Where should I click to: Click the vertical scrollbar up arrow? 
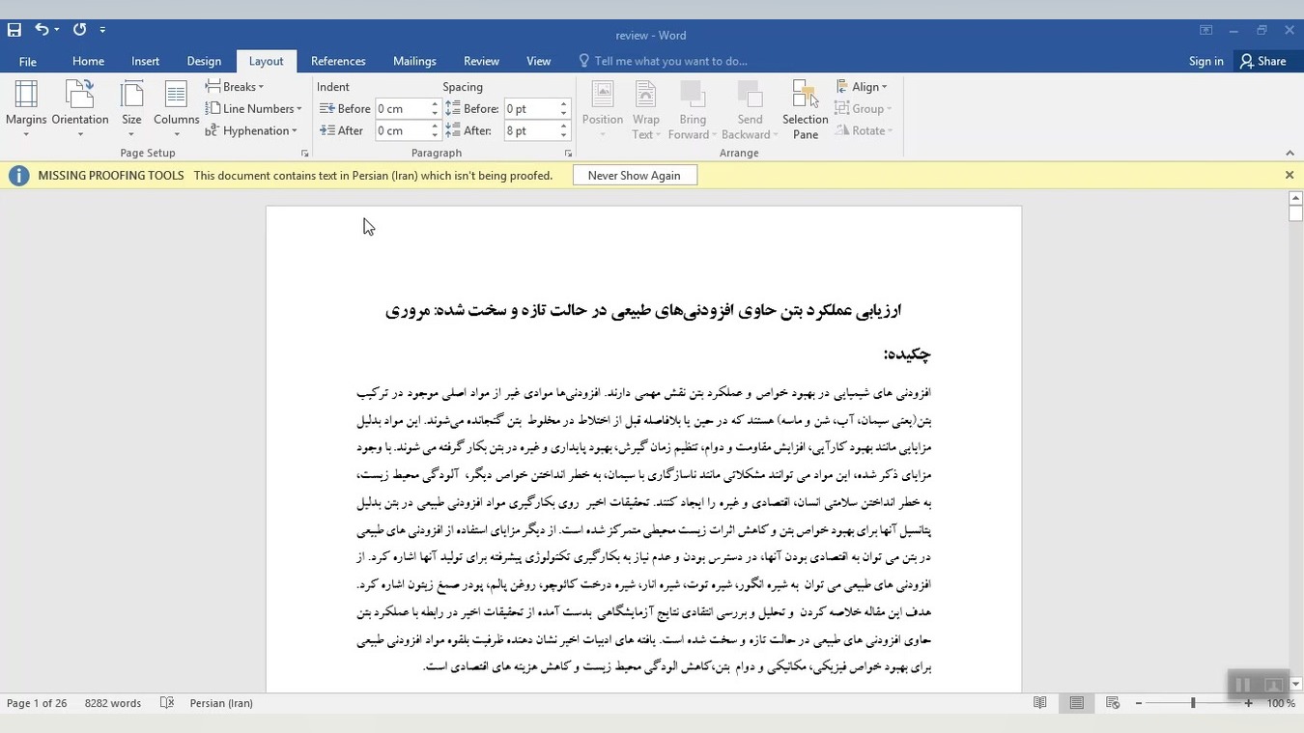1295,198
